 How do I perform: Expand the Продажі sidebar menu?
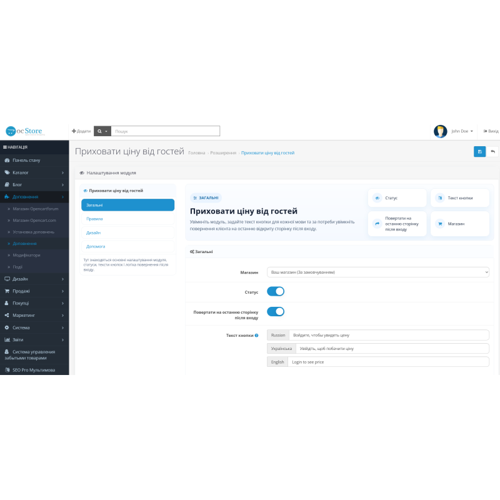pos(34,291)
